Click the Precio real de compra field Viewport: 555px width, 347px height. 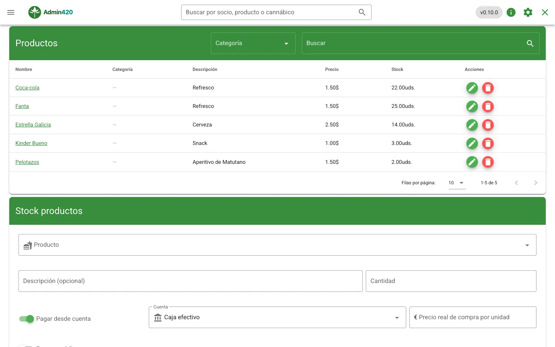pyautogui.click(x=473, y=317)
